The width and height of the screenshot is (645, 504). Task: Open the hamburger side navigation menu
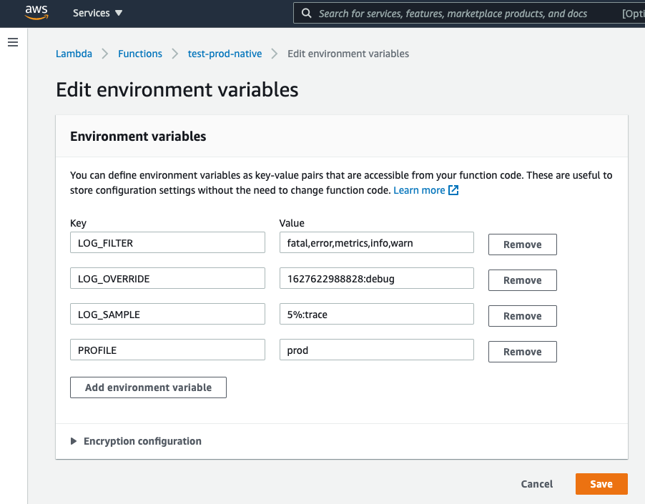tap(12, 43)
